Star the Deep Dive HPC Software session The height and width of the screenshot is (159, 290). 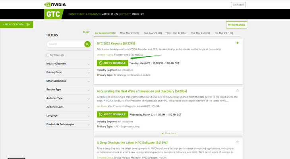tap(238, 142)
